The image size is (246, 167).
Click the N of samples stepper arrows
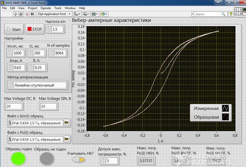51,53
